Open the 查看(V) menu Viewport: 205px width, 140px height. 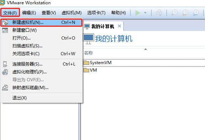48,13
